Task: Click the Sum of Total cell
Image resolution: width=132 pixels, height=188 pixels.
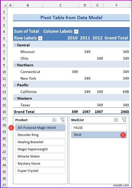Action: pos(27,31)
